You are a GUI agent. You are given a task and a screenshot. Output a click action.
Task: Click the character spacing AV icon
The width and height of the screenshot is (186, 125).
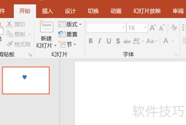click(x=136, y=41)
